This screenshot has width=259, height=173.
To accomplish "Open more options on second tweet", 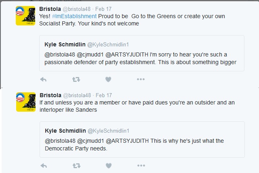I will (x=140, y=165).
